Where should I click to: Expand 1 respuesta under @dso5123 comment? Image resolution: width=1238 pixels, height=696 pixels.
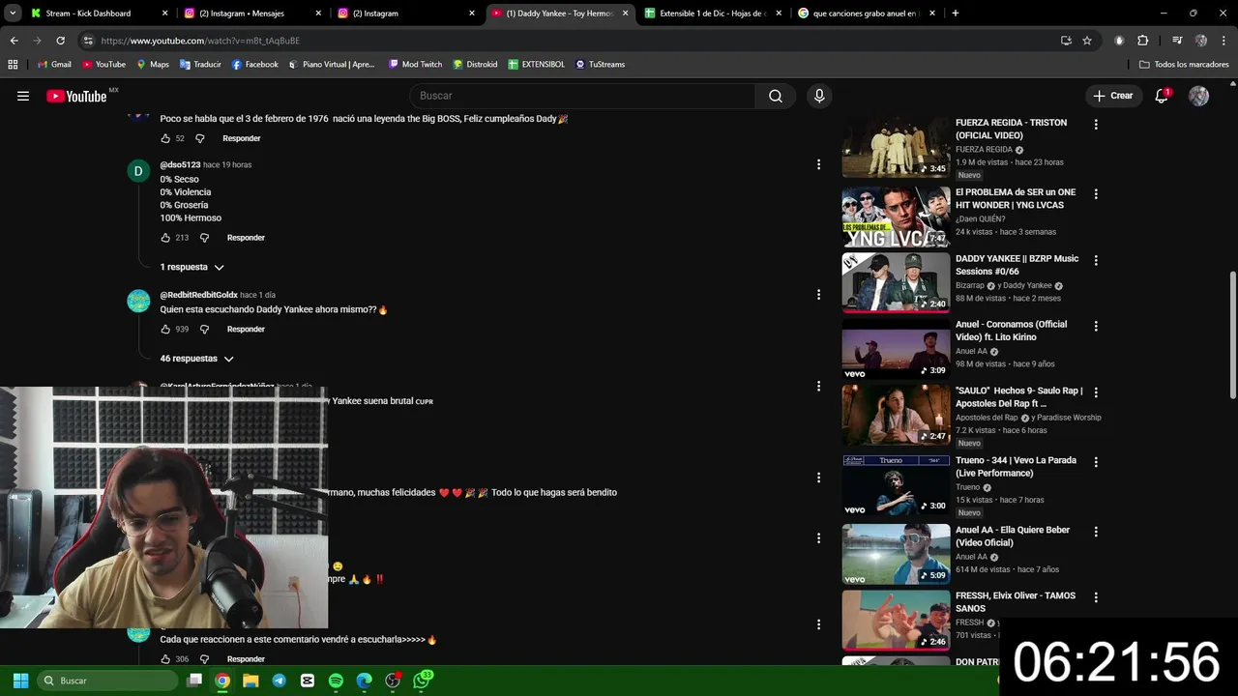192,267
